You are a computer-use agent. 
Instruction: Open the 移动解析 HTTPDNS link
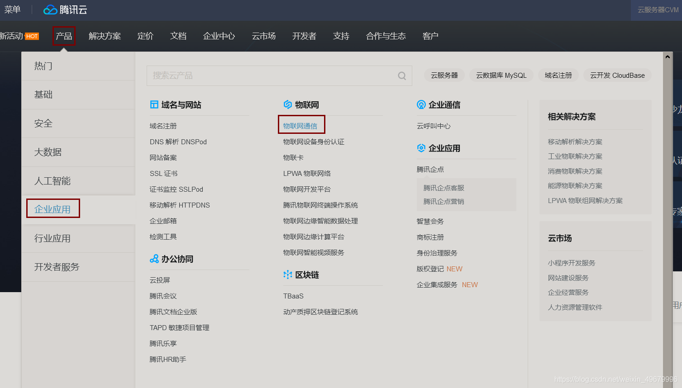point(180,205)
